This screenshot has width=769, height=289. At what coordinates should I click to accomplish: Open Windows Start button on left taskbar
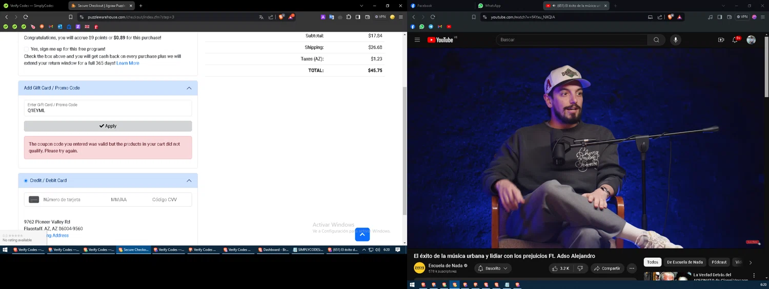coord(5,250)
